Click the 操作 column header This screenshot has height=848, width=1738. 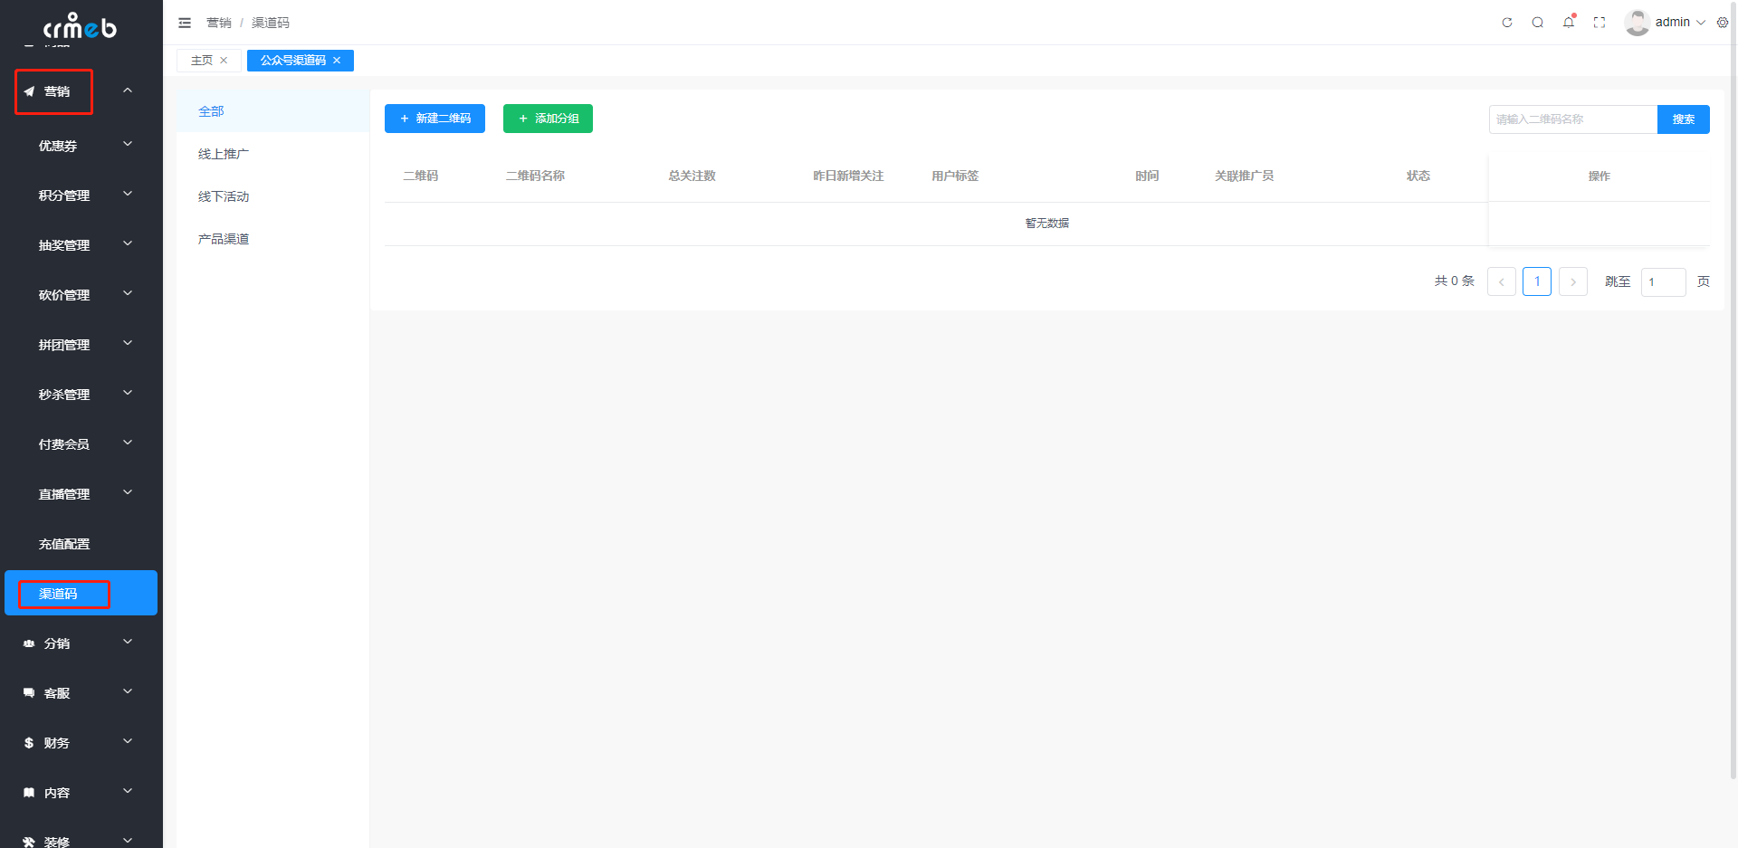[1600, 176]
